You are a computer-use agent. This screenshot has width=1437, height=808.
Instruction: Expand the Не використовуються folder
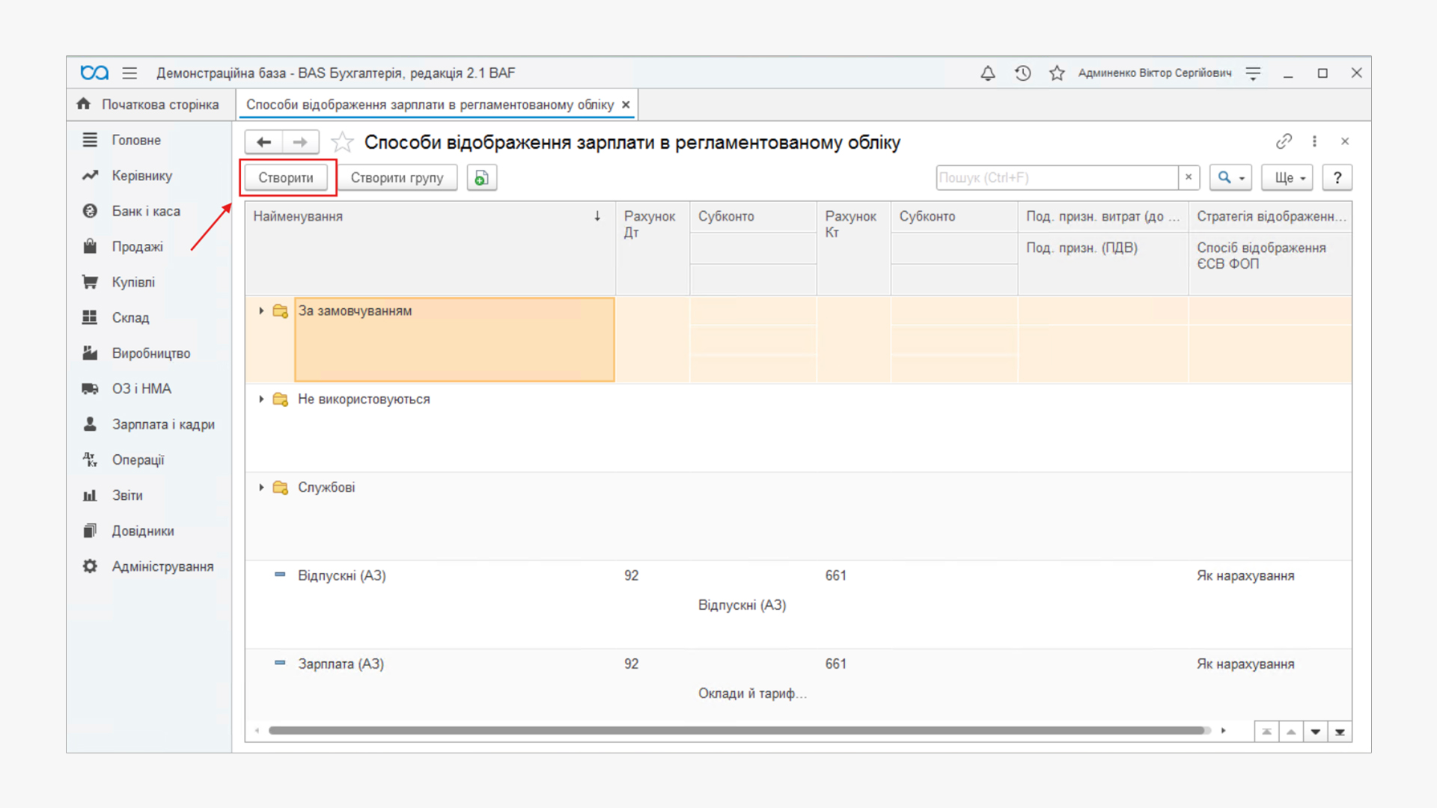coord(261,399)
